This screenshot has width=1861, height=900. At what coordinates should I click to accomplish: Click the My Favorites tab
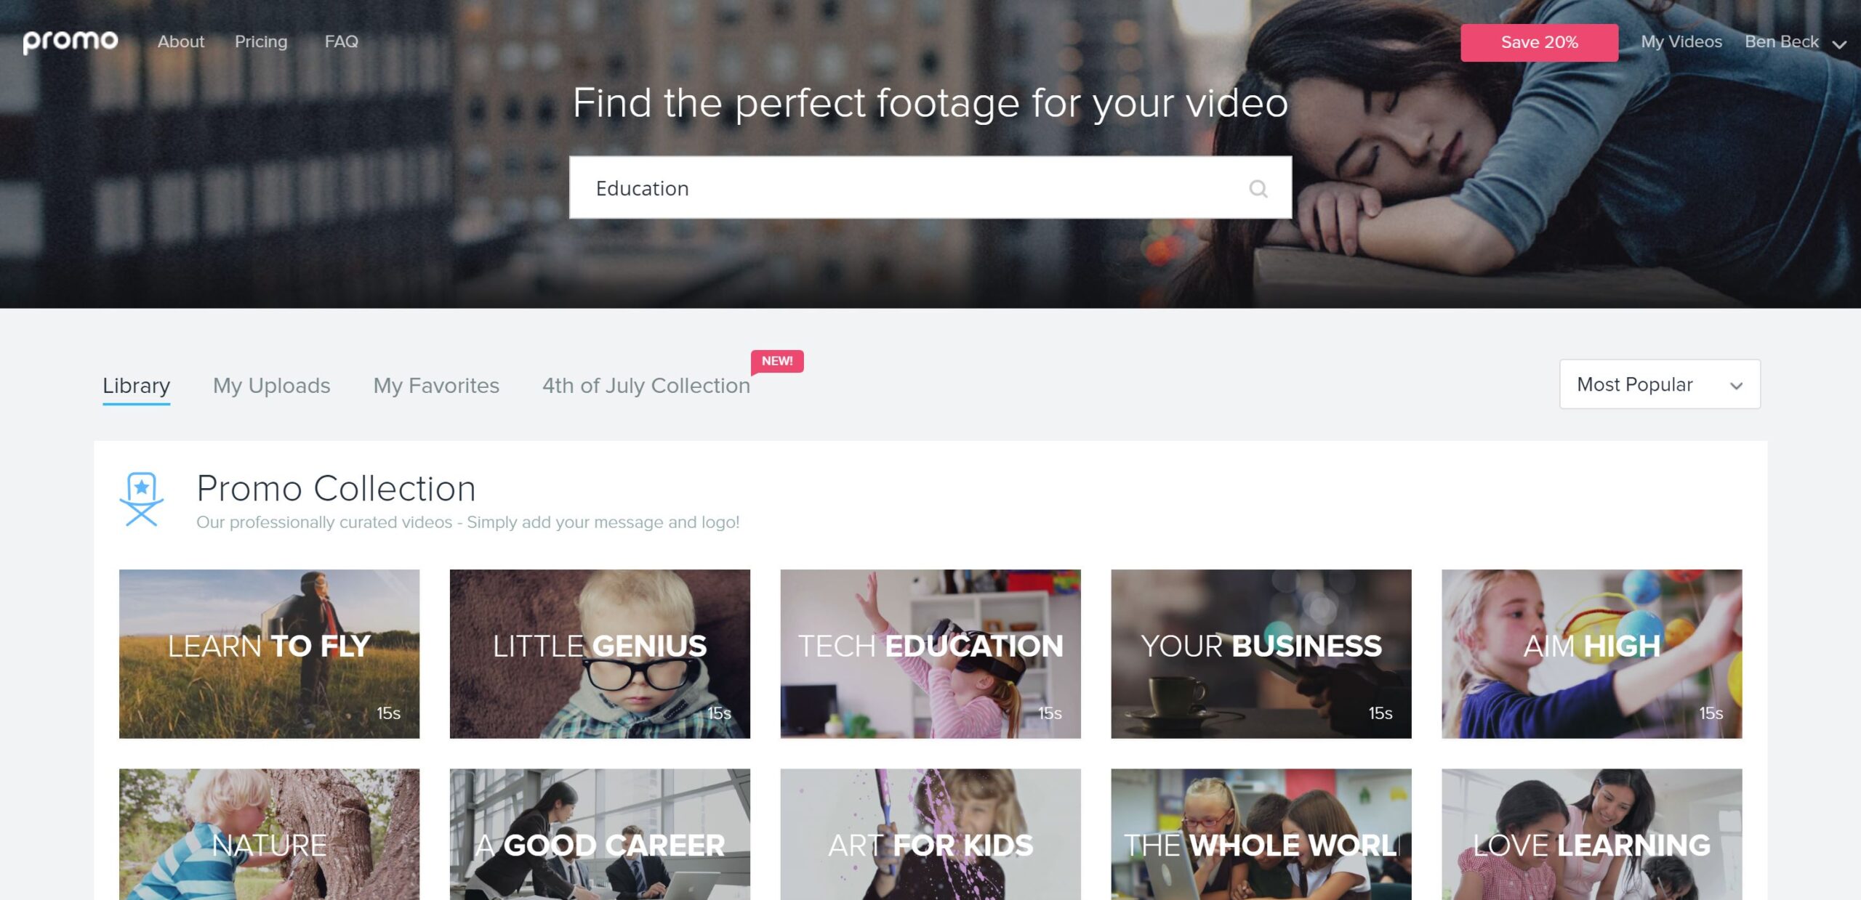[x=435, y=384]
